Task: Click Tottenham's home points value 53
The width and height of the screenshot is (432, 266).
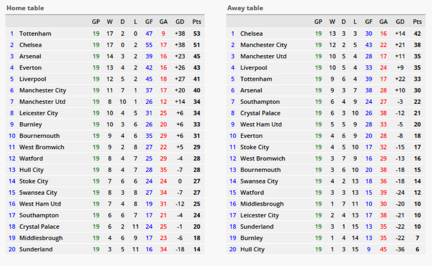Action: click(x=197, y=34)
